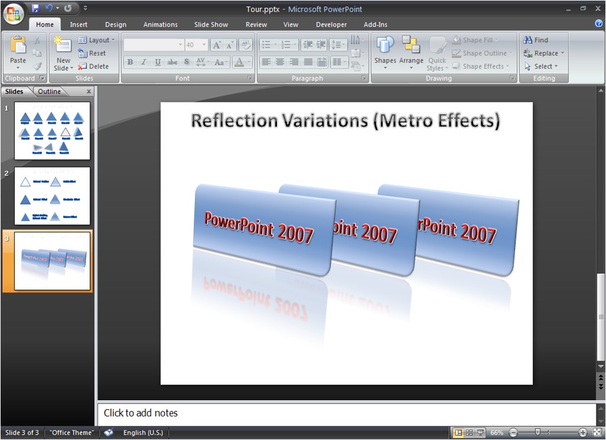
Task: Save the presentation from Quick Access Toolbar
Action: click(36, 8)
